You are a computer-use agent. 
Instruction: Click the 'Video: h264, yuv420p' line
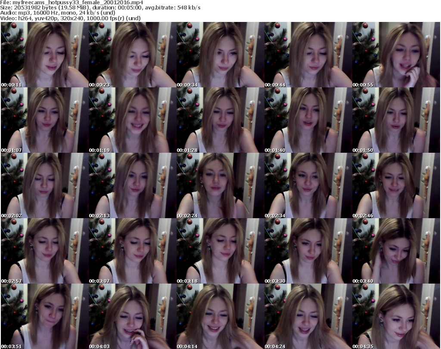(x=70, y=18)
